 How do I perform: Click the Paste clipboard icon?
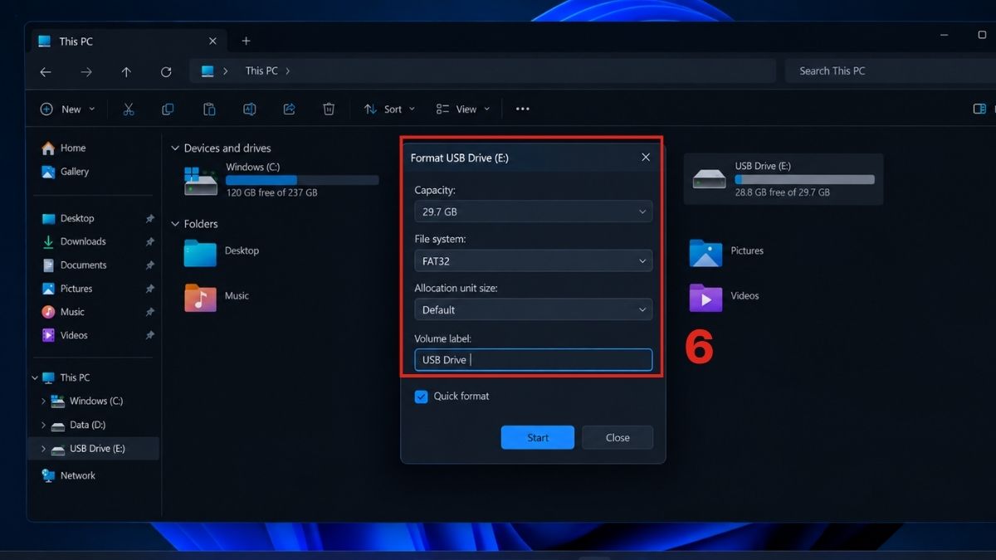(x=209, y=109)
